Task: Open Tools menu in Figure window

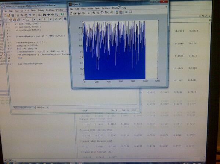Action: click(97, 8)
